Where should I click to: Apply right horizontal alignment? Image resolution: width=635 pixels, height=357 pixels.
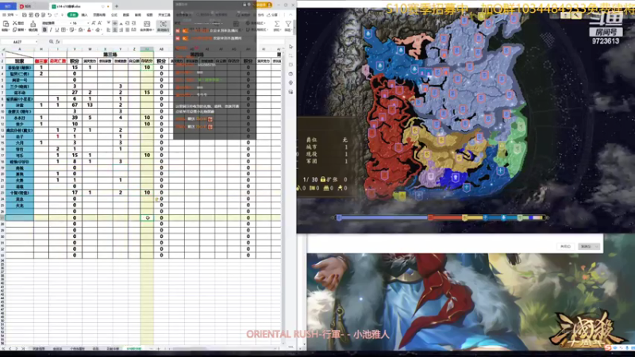tap(121, 30)
